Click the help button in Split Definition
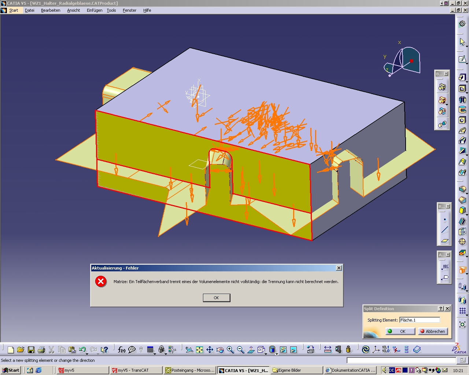Viewport: 469px width, 375px height. coord(441,309)
